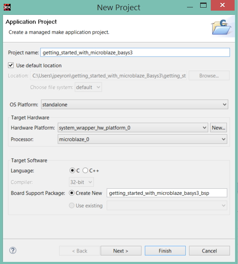This screenshot has height=264, width=238.
Task: Open the Use existing BSP dropdown
Action: coord(167,206)
